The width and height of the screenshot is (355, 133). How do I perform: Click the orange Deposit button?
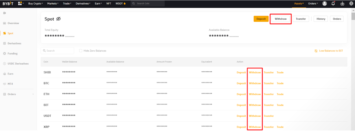261,19
